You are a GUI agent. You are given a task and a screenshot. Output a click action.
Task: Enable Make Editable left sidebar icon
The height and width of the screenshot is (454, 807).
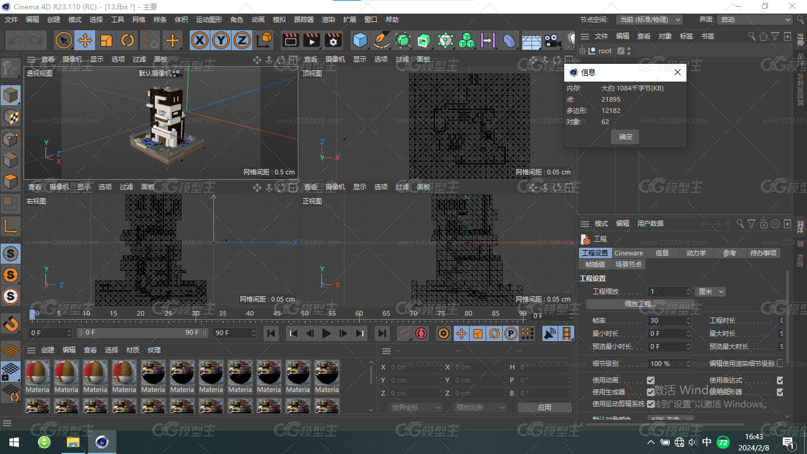(x=11, y=69)
